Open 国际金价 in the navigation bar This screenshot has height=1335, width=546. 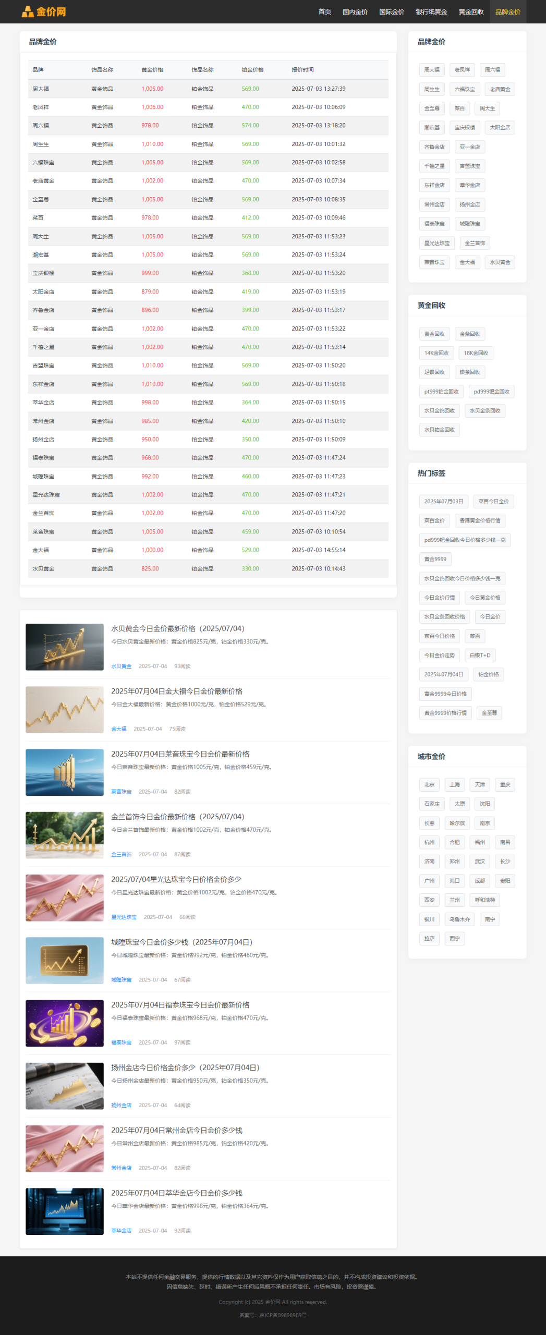point(391,12)
